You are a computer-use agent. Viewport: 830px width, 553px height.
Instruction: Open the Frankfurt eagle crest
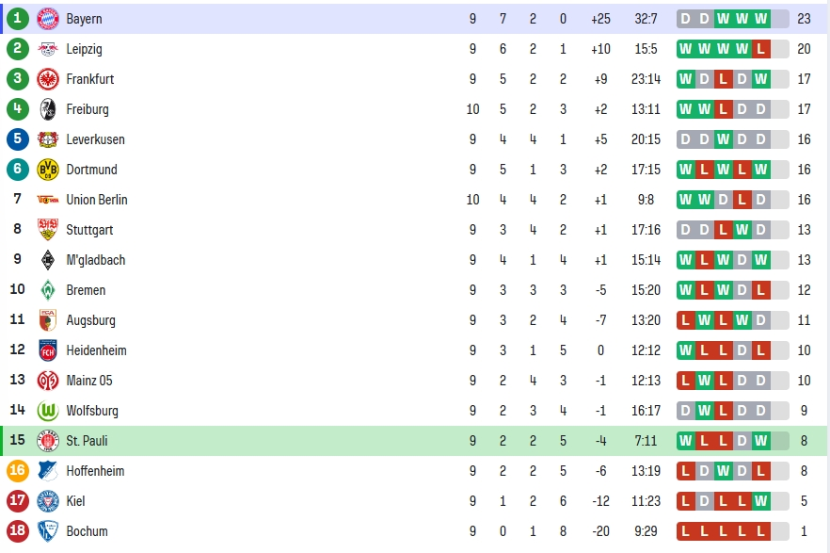click(x=48, y=79)
